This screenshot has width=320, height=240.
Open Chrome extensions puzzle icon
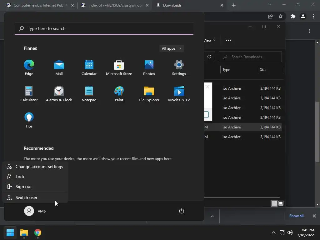coord(293,16)
